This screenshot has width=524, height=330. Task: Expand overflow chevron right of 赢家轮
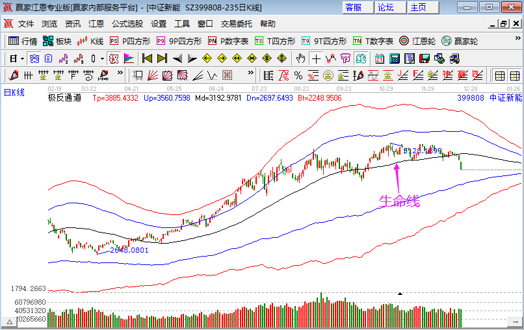coord(517,38)
